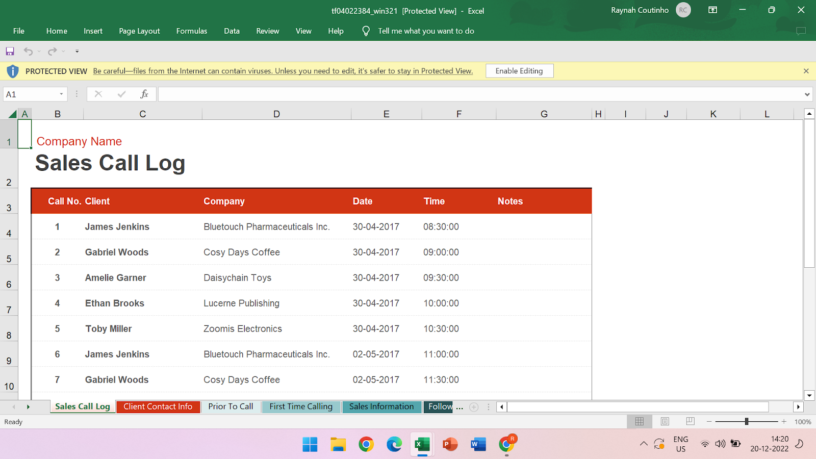
Task: Open Customize Quick Access Toolbar dropdown
Action: click(77, 51)
